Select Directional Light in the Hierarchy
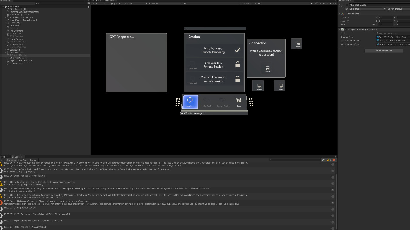The height and width of the screenshot is (230, 410). coord(18,9)
